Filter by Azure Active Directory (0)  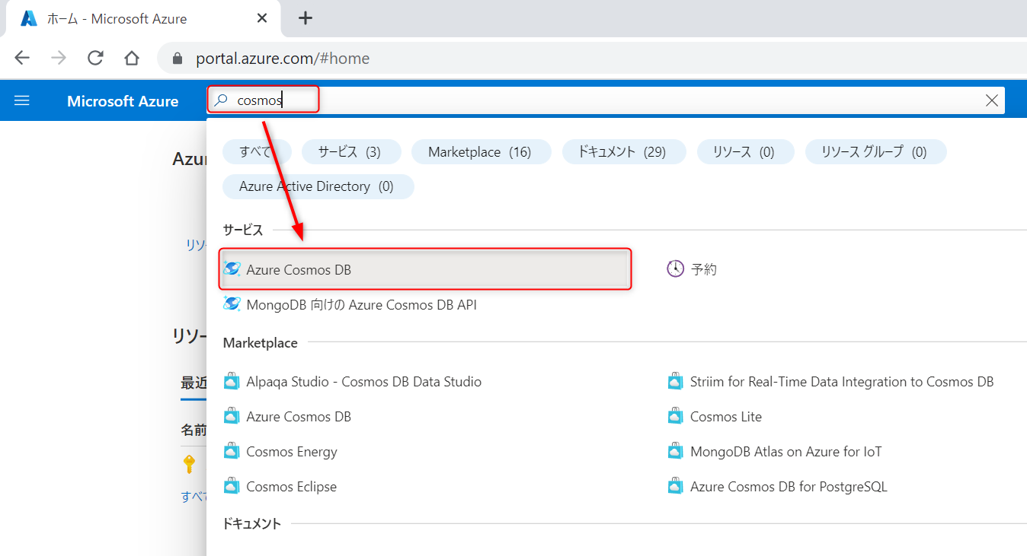(x=318, y=186)
